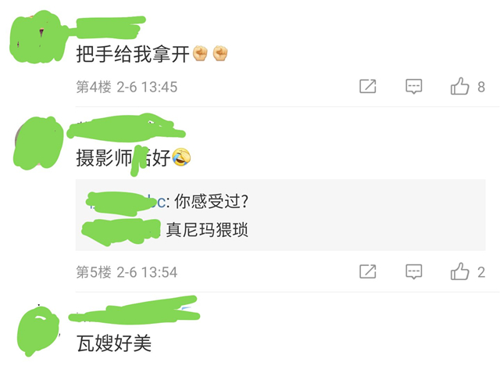Open username above 瓦嫂好美 comment
This screenshot has width=500, height=366.
click(x=134, y=310)
